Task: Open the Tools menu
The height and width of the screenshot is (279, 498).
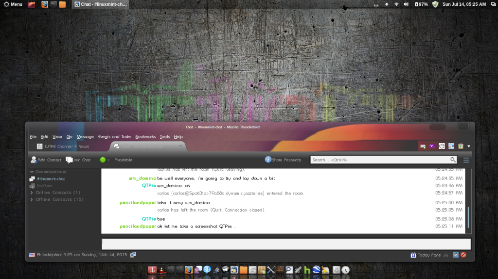Action: (x=165, y=137)
